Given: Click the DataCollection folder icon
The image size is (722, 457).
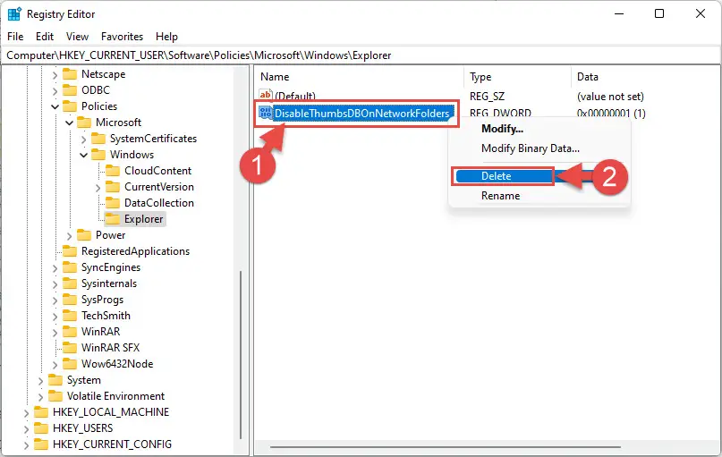Looking at the screenshot, I should pyautogui.click(x=113, y=203).
